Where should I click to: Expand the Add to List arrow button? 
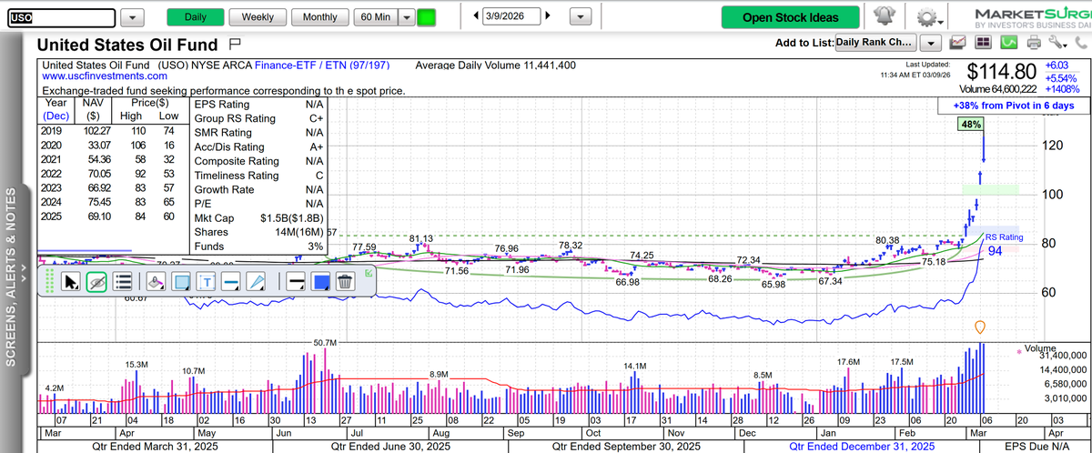tap(930, 42)
